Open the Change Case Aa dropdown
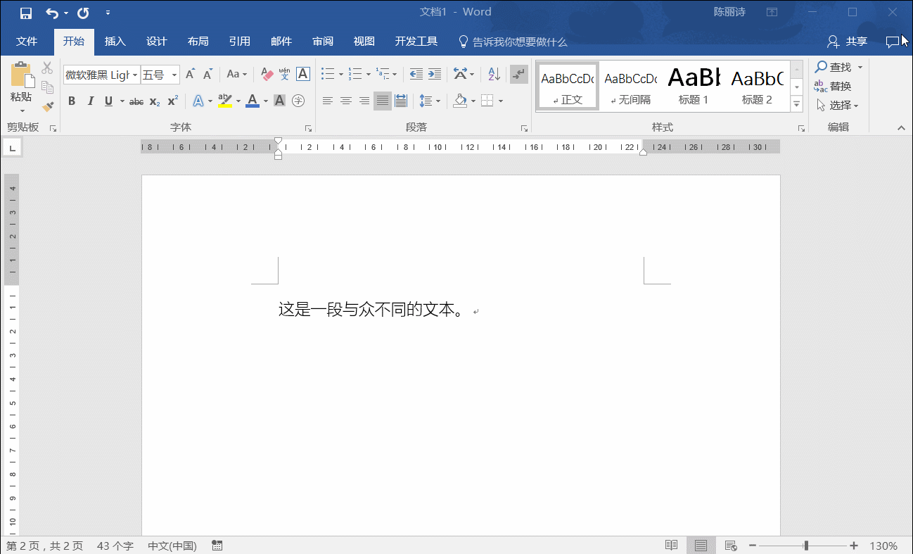Image resolution: width=913 pixels, height=554 pixels. (x=237, y=74)
